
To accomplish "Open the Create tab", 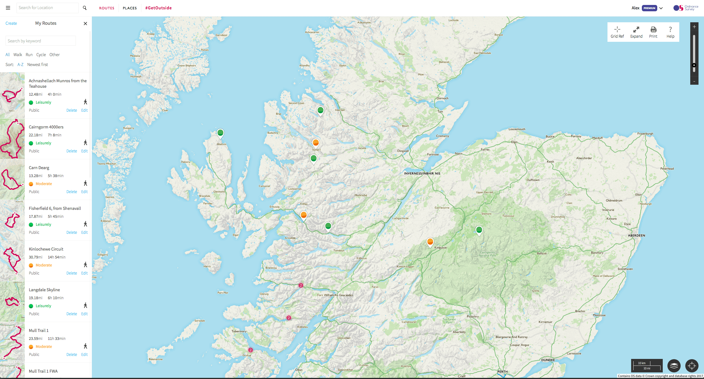I will tap(11, 23).
